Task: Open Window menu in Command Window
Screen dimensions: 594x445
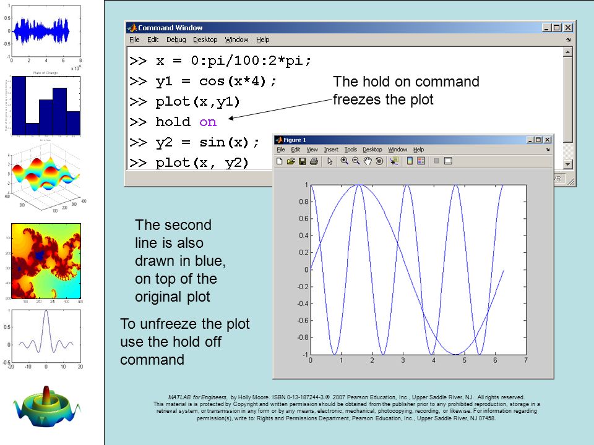Action: pos(237,40)
